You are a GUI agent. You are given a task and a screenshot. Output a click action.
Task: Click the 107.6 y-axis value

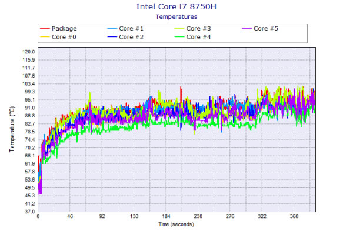[x=29, y=76]
